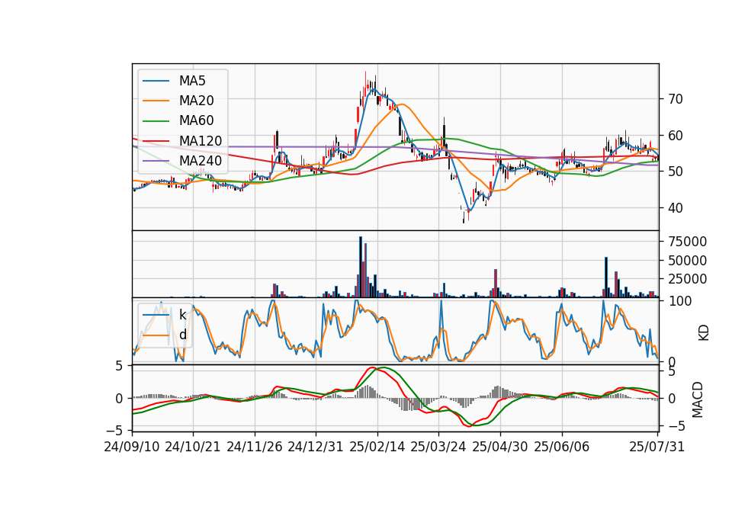Image resolution: width=732 pixels, height=526 pixels.
Task: Click the 24/11/26 date axis label
Action: coord(255,447)
